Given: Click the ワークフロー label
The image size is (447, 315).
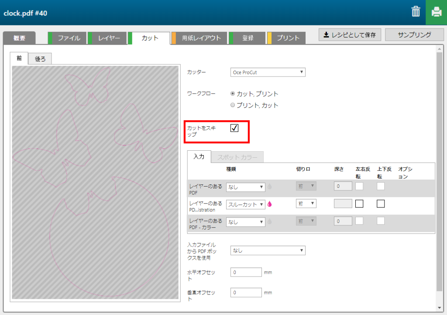Looking at the screenshot, I should (x=201, y=93).
